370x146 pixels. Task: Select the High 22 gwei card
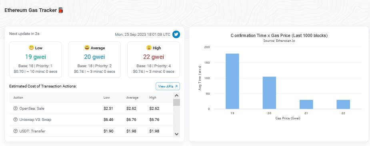(153, 60)
